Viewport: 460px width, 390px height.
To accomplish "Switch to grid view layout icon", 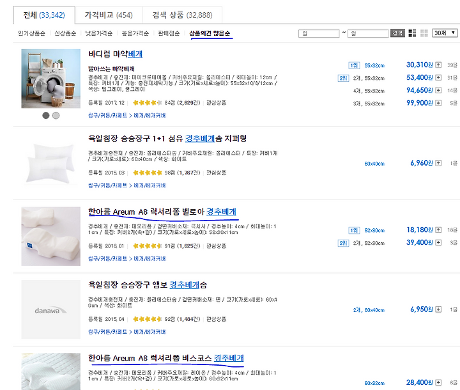I will click(424, 33).
